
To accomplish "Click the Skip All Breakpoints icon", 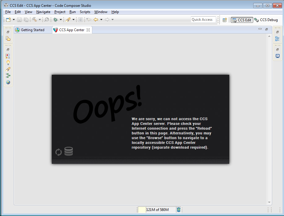I will tap(47, 20).
